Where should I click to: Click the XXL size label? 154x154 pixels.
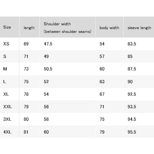click(x=8, y=107)
